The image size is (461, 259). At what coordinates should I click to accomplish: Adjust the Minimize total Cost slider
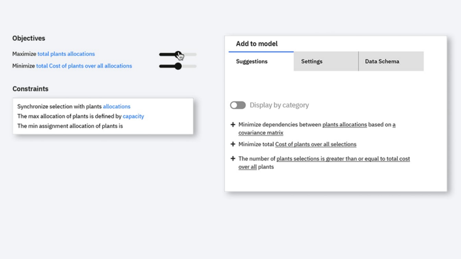click(178, 66)
